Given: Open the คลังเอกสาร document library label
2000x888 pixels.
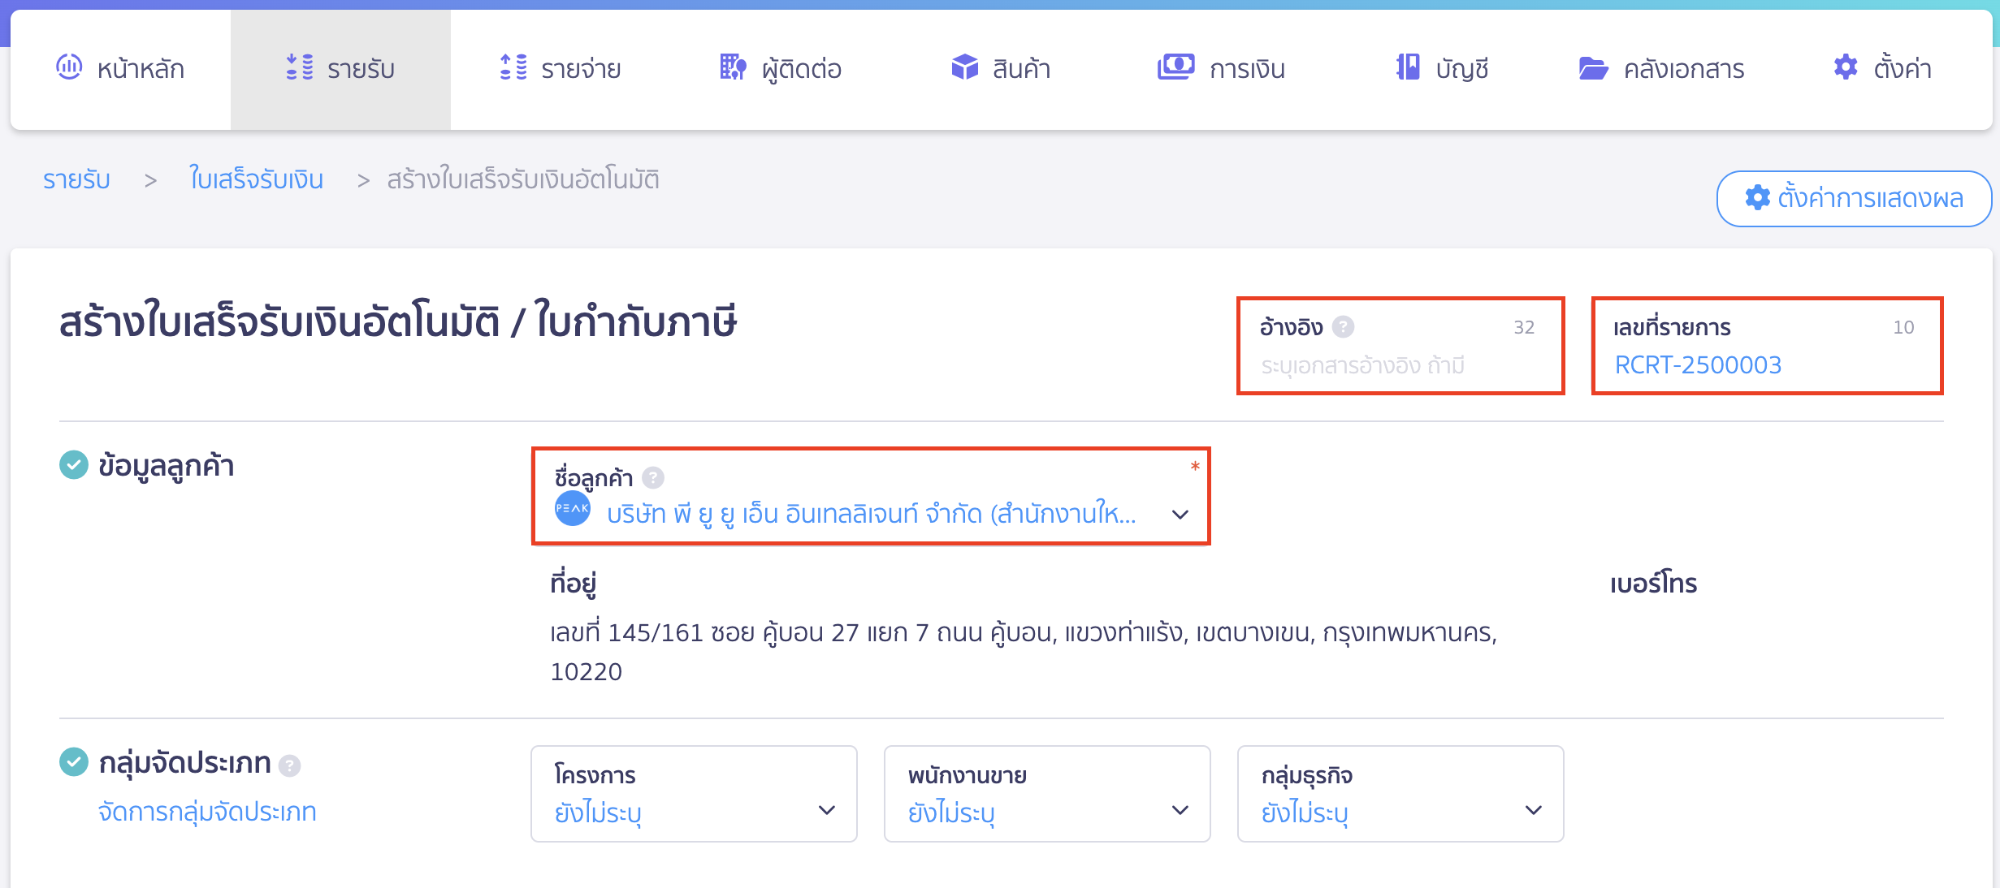Looking at the screenshot, I should 1683,70.
